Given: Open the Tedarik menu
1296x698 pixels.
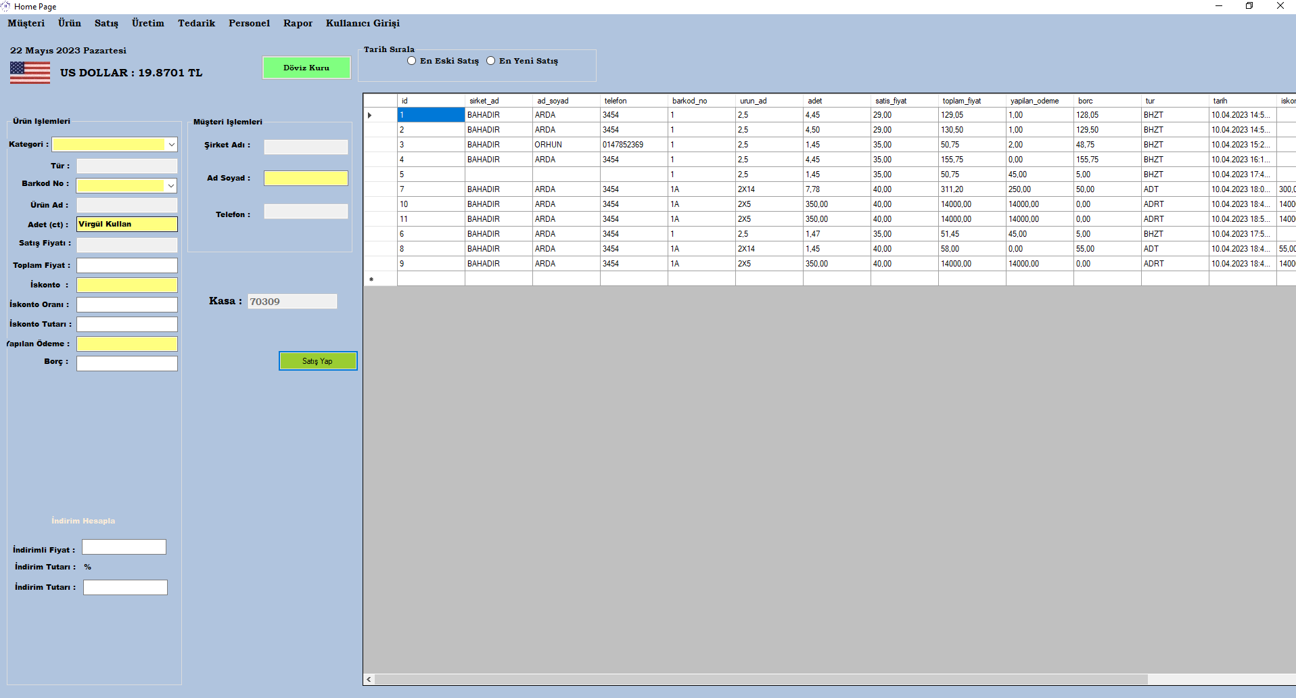Looking at the screenshot, I should (x=196, y=23).
